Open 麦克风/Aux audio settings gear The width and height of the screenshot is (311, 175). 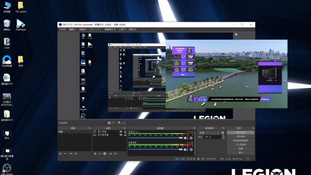[191, 138]
